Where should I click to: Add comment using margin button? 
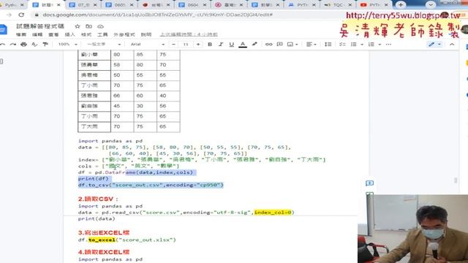tap(369, 183)
